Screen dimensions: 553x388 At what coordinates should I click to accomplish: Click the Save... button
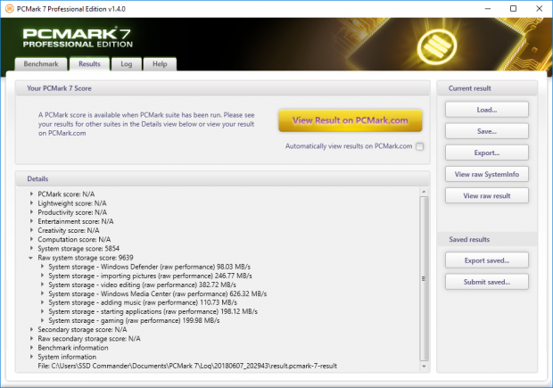487,131
